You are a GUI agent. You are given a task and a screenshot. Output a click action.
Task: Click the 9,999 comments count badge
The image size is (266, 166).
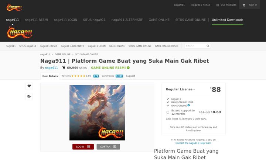(x=119, y=76)
